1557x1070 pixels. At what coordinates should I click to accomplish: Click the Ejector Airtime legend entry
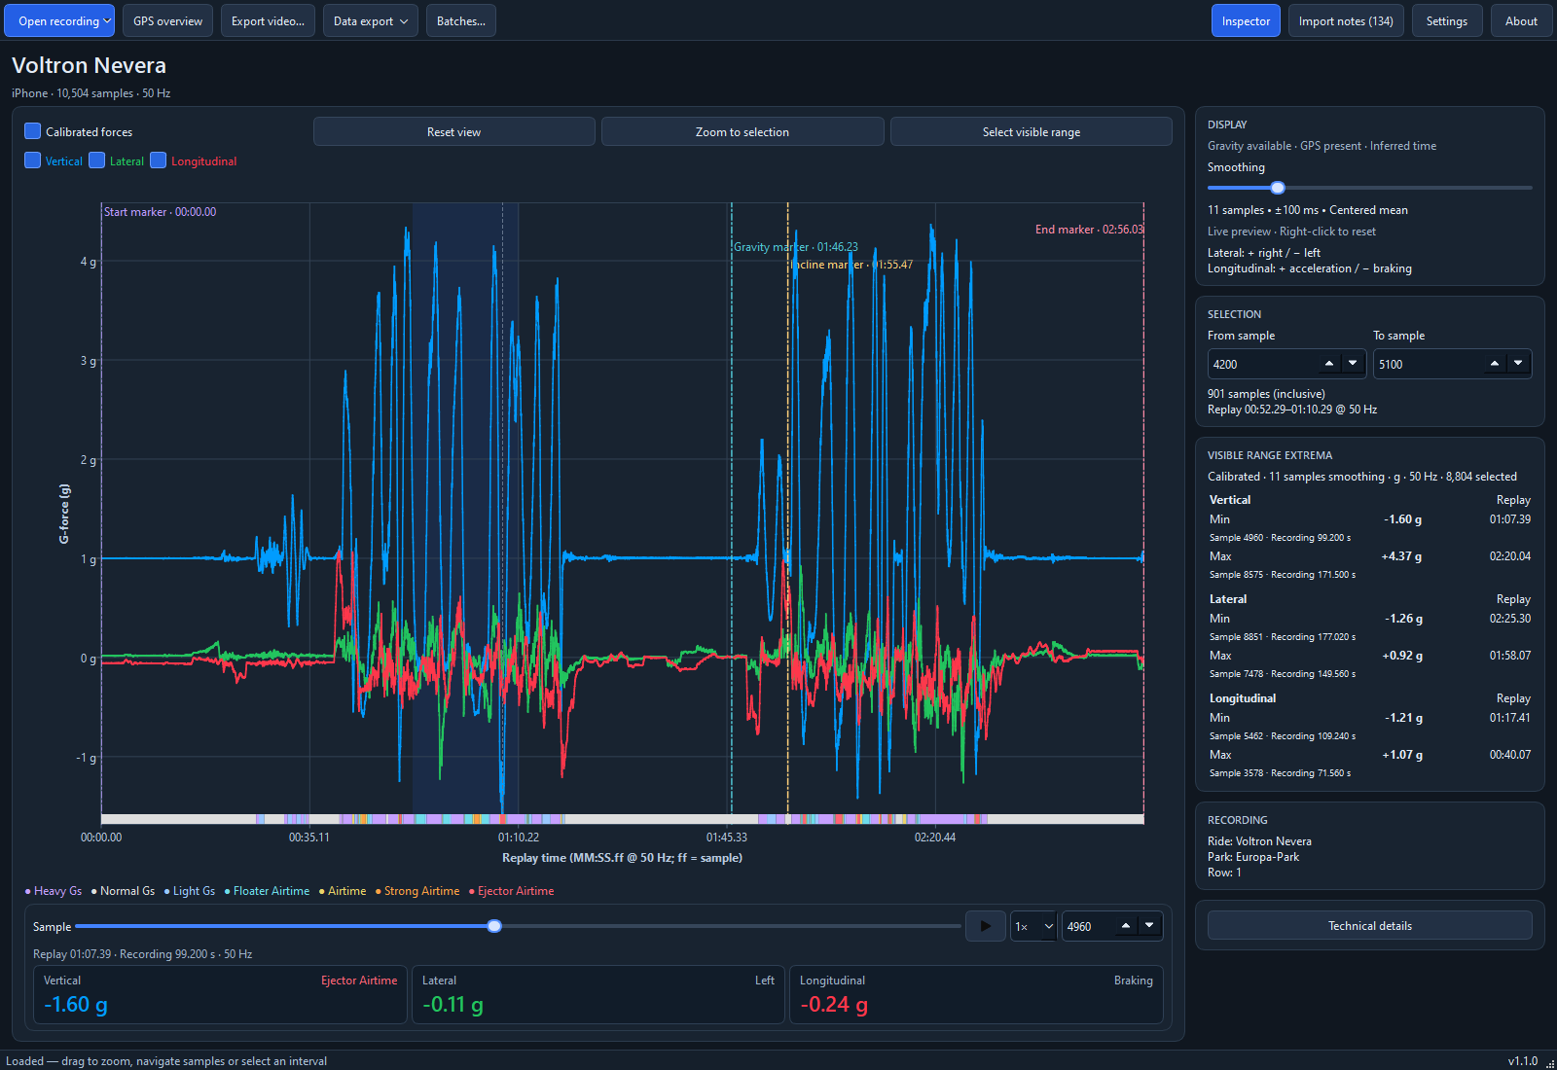point(511,891)
